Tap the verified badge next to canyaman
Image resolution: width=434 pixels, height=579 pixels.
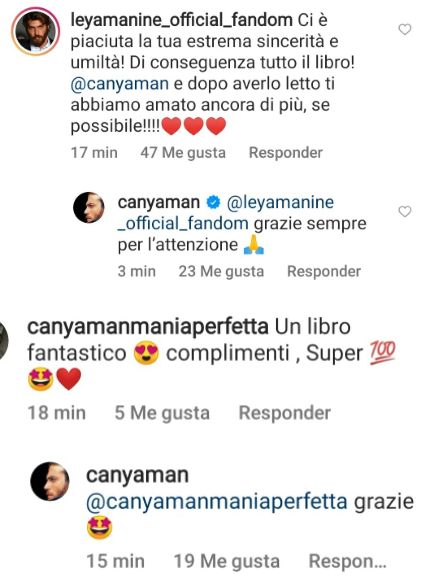tap(213, 203)
